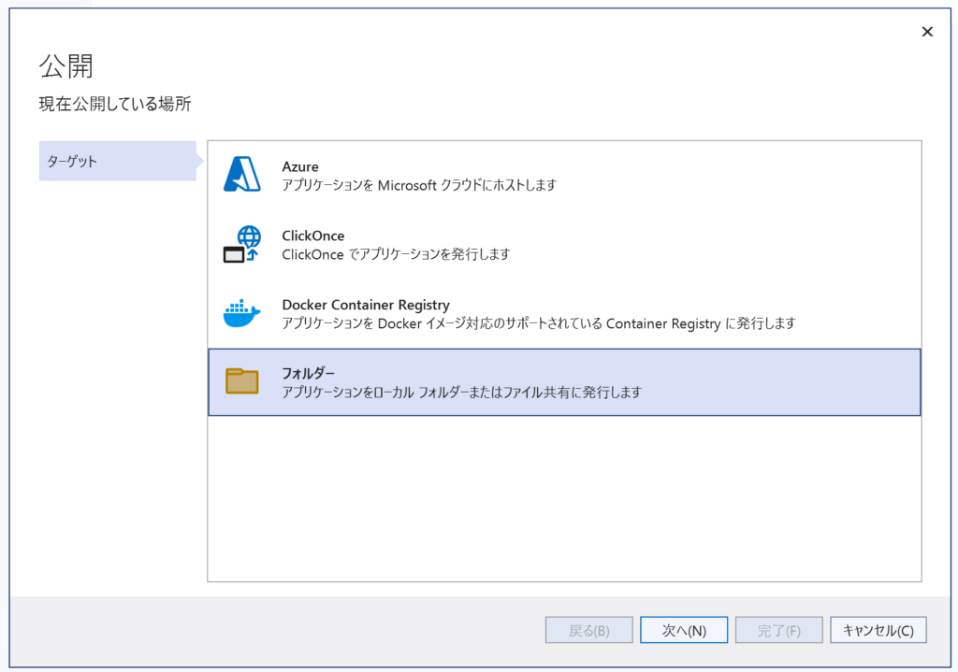Click the 現在公開している場所 subtitle text
This screenshot has height=672, width=958.
click(115, 104)
